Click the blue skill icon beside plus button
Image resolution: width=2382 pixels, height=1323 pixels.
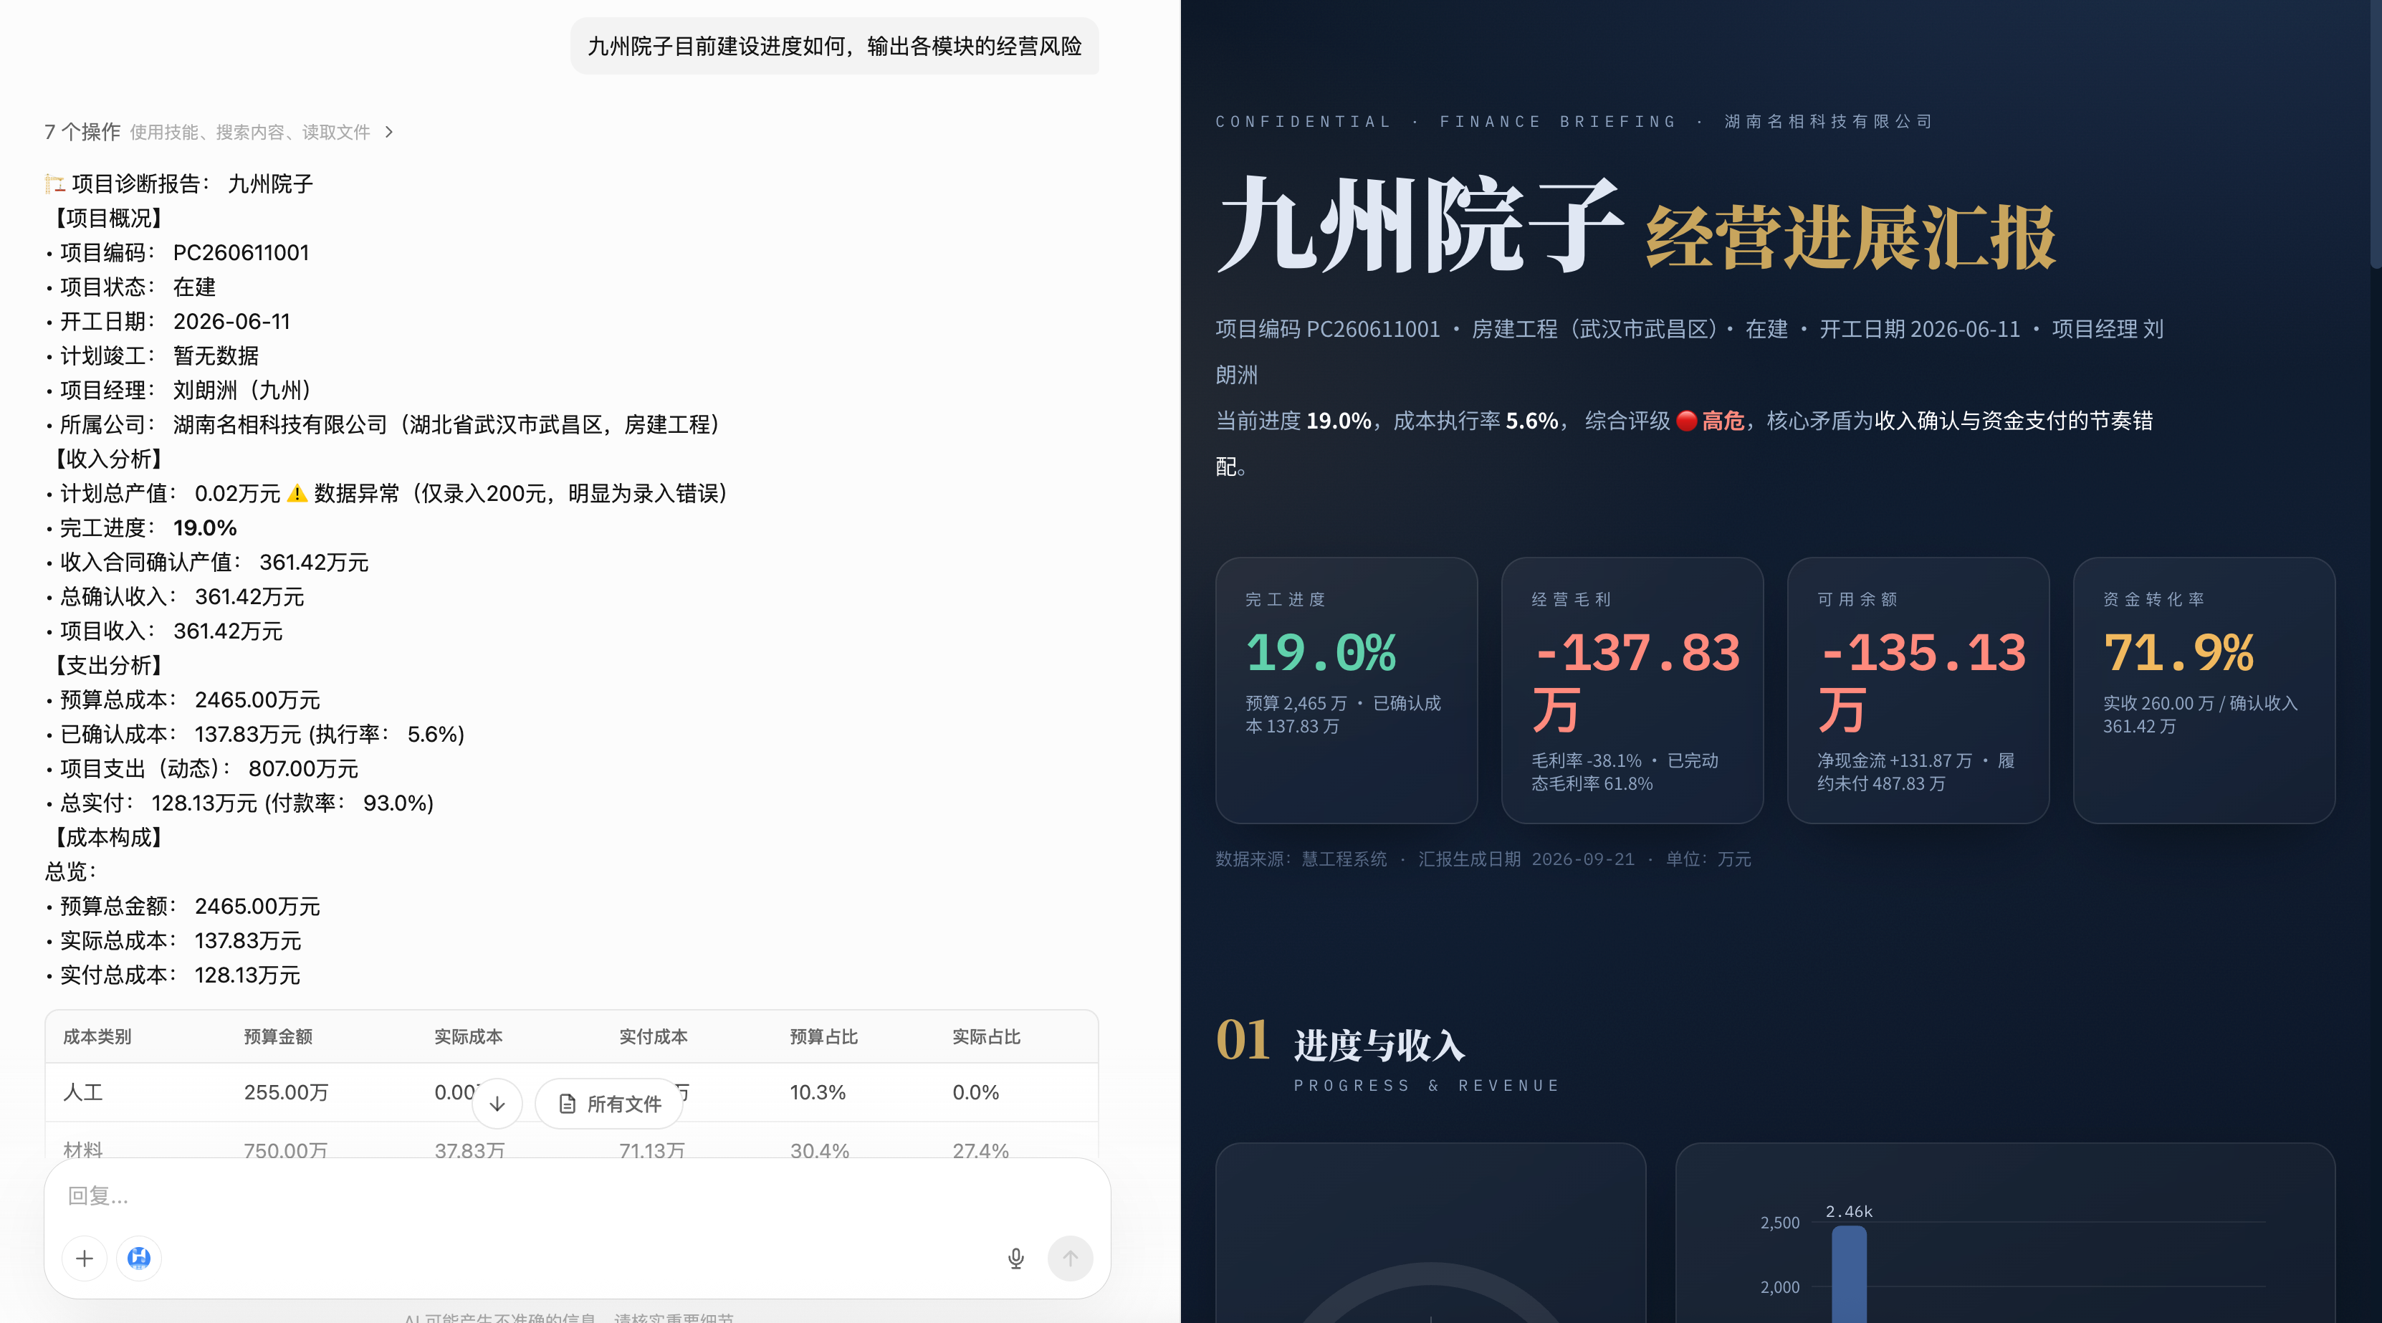(139, 1258)
